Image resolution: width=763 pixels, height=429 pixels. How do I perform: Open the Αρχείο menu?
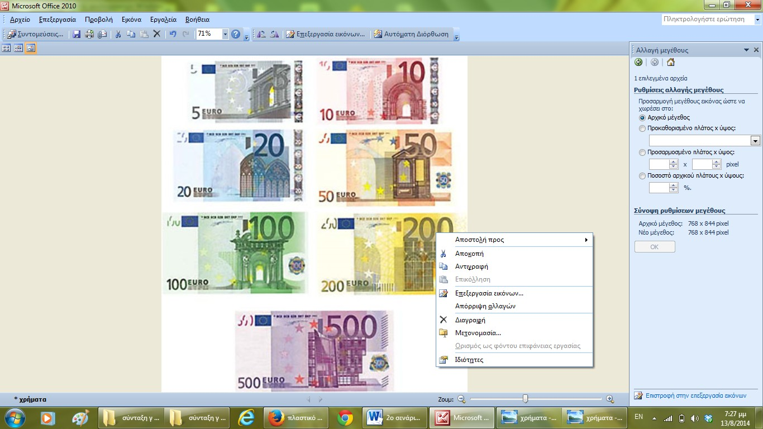pos(20,20)
